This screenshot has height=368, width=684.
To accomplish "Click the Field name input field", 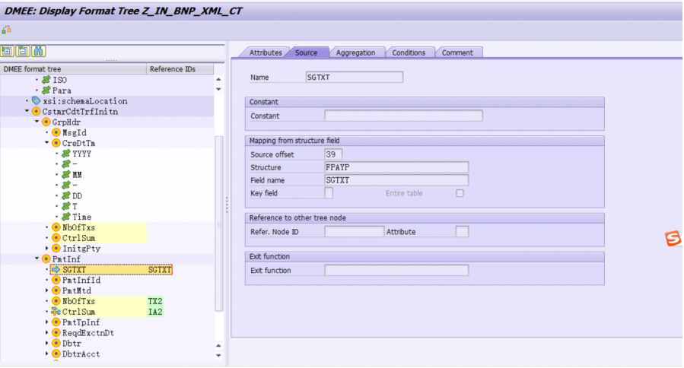I will coord(396,180).
